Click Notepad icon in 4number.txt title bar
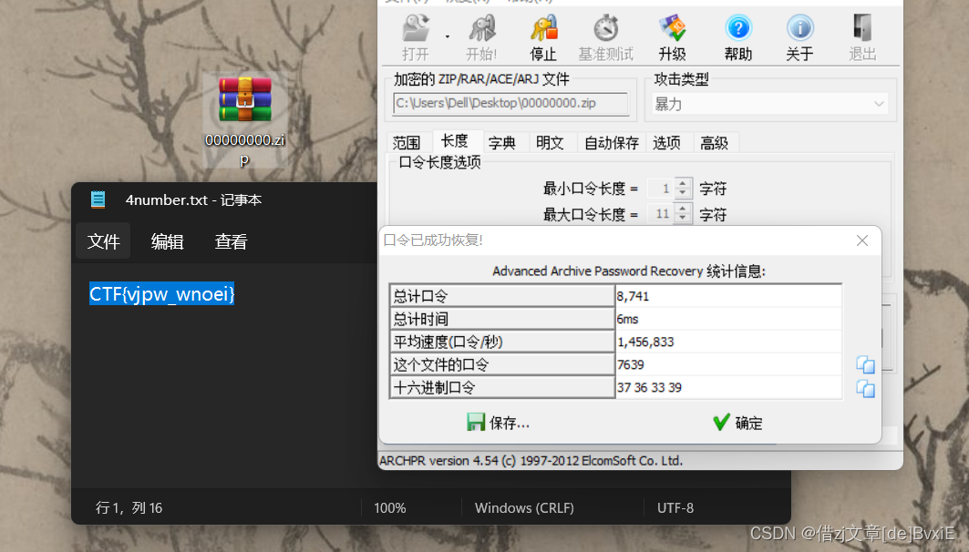Image resolution: width=969 pixels, height=552 pixels. (98, 199)
